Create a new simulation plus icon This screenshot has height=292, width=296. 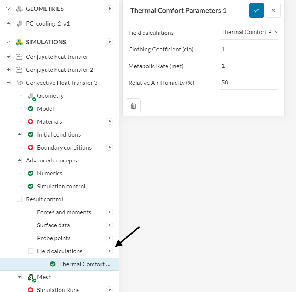[109, 42]
